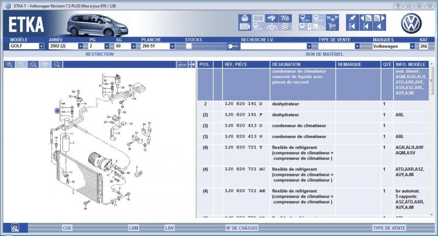Click the parts list vertical scrollbar
This screenshot has height=236, width=438.
(x=431, y=140)
